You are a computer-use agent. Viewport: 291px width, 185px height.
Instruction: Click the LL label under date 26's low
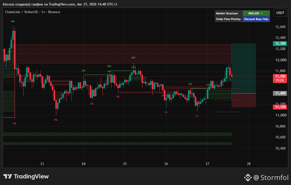(166, 112)
